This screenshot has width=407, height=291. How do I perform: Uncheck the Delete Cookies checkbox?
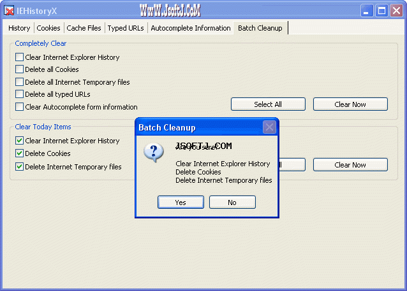19,153
